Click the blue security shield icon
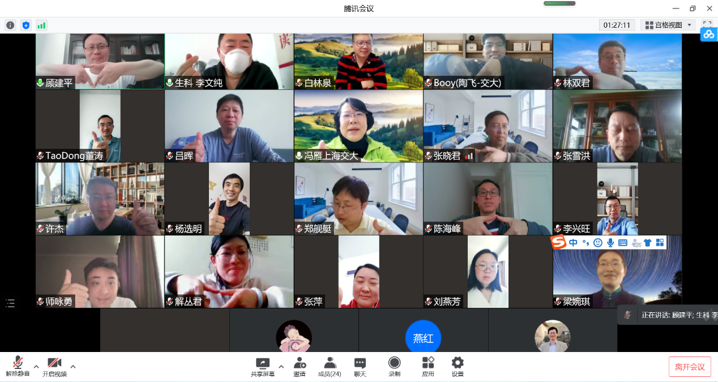 point(25,25)
